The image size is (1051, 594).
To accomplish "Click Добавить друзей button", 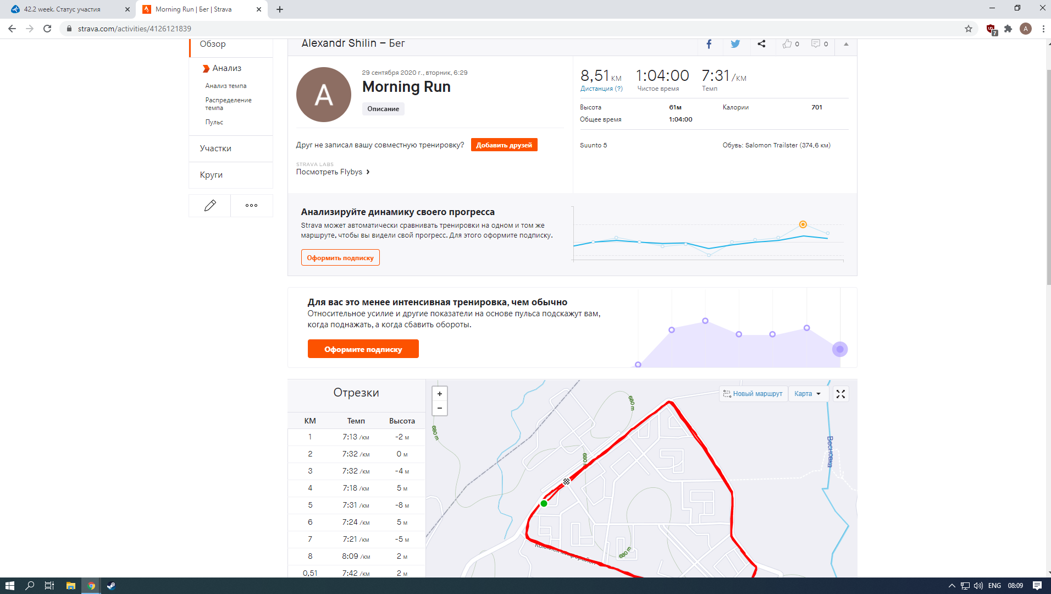I will (504, 145).
